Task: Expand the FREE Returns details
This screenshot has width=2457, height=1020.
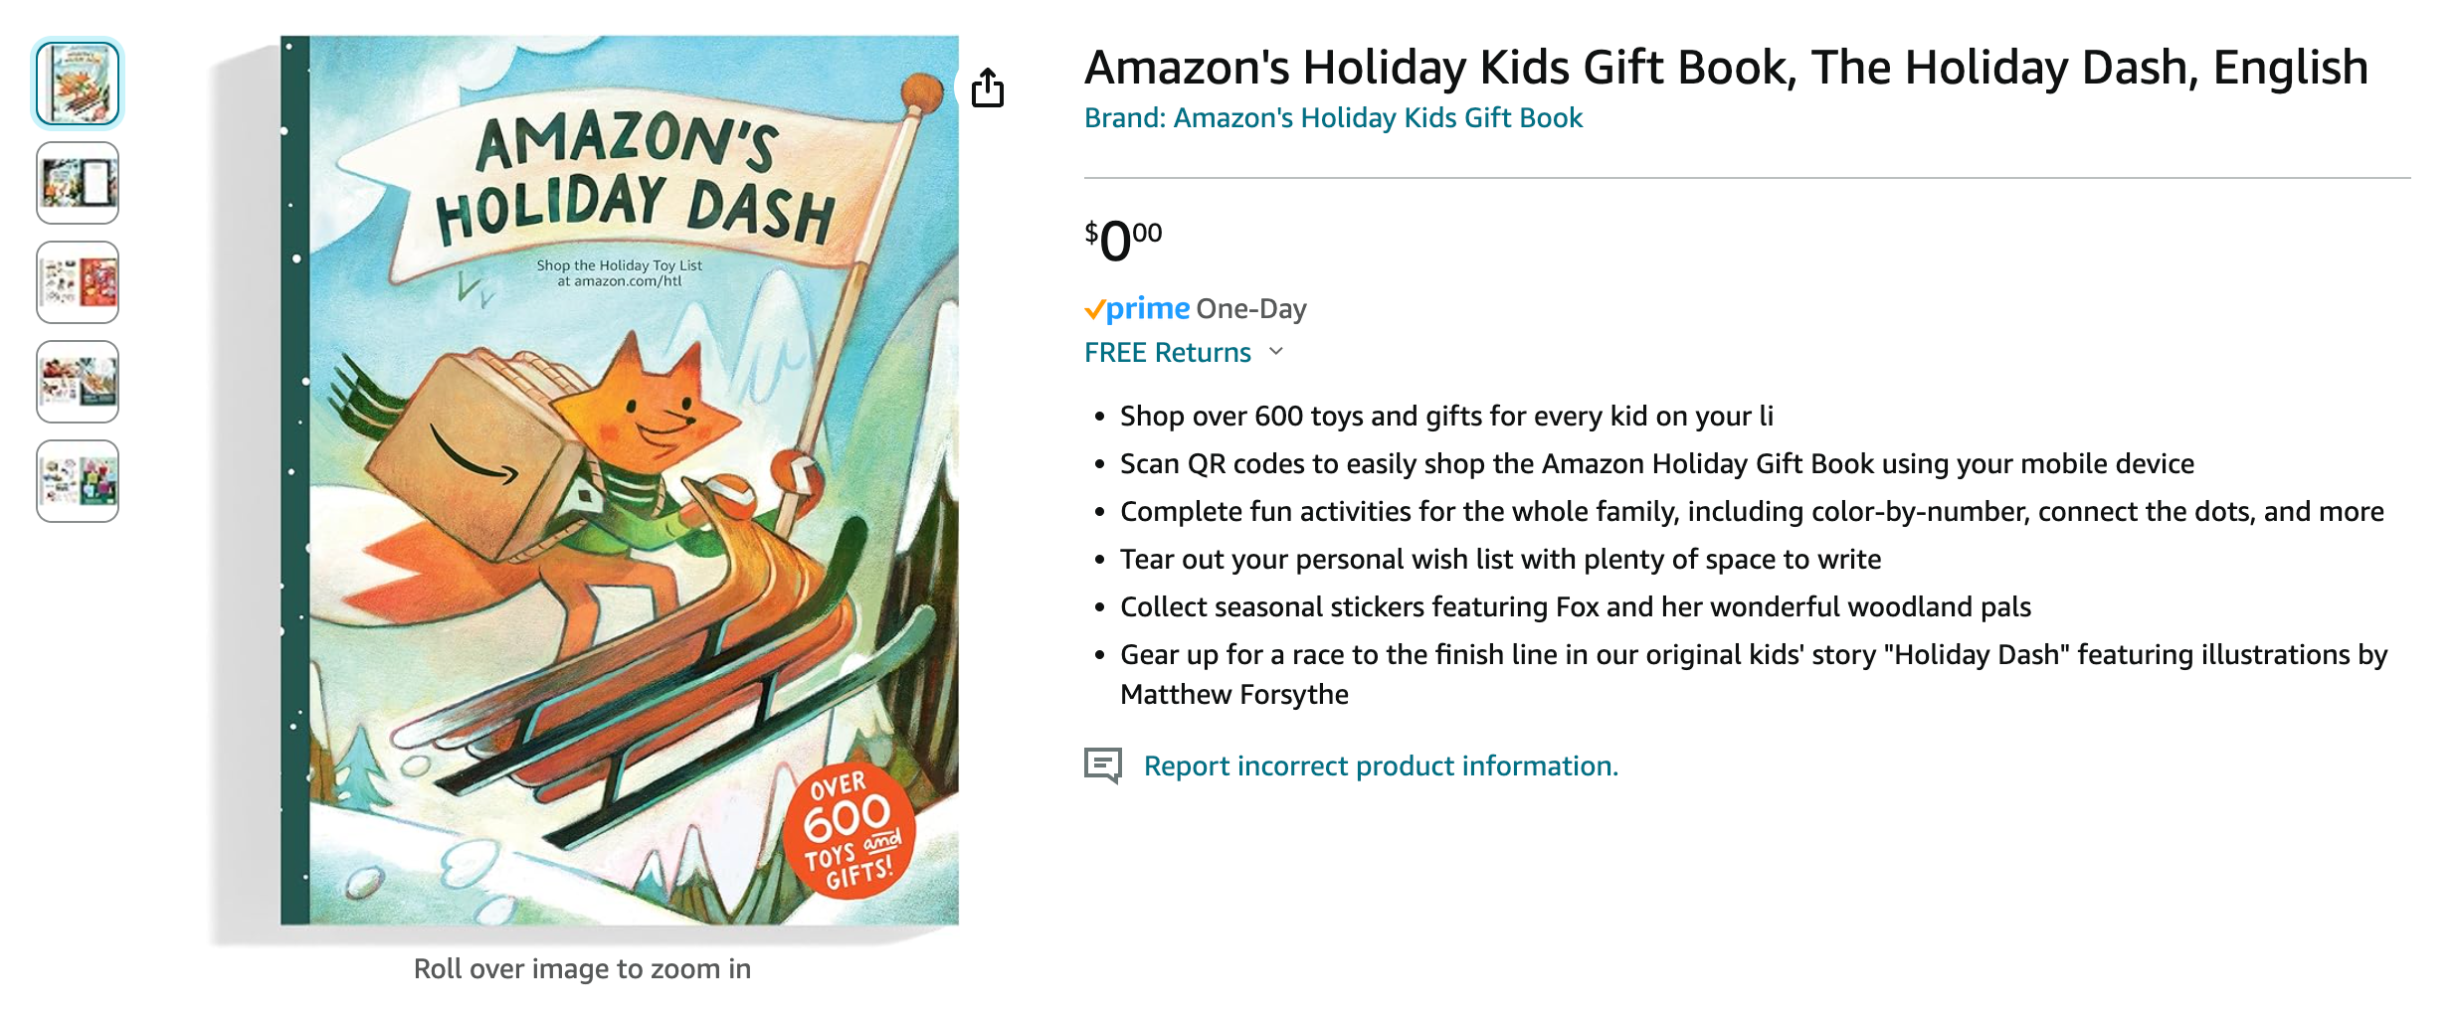Action: click(1167, 352)
